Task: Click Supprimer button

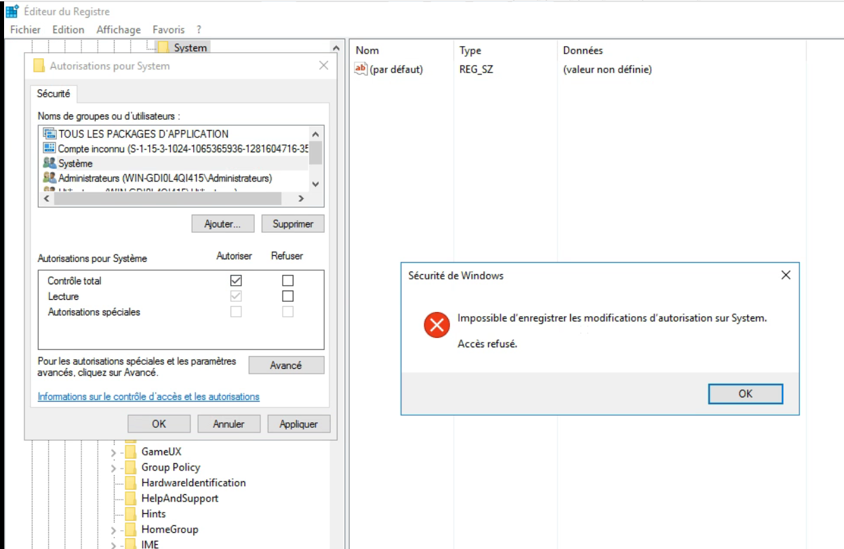Action: (x=293, y=223)
